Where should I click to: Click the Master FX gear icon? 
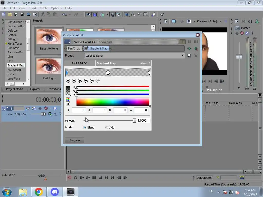click(242, 33)
